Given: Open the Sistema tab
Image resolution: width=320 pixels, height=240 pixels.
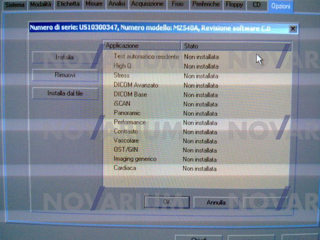Looking at the screenshot, I should pyautogui.click(x=15, y=5).
